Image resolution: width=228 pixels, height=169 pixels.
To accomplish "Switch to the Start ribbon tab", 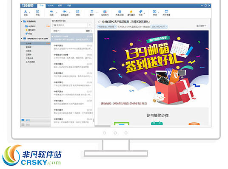I will click(x=42, y=6).
